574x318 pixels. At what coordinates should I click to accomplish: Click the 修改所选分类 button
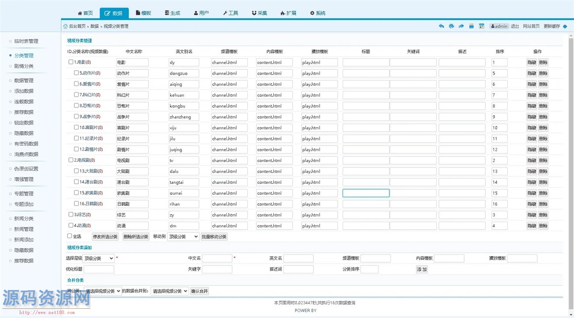[x=105, y=237]
